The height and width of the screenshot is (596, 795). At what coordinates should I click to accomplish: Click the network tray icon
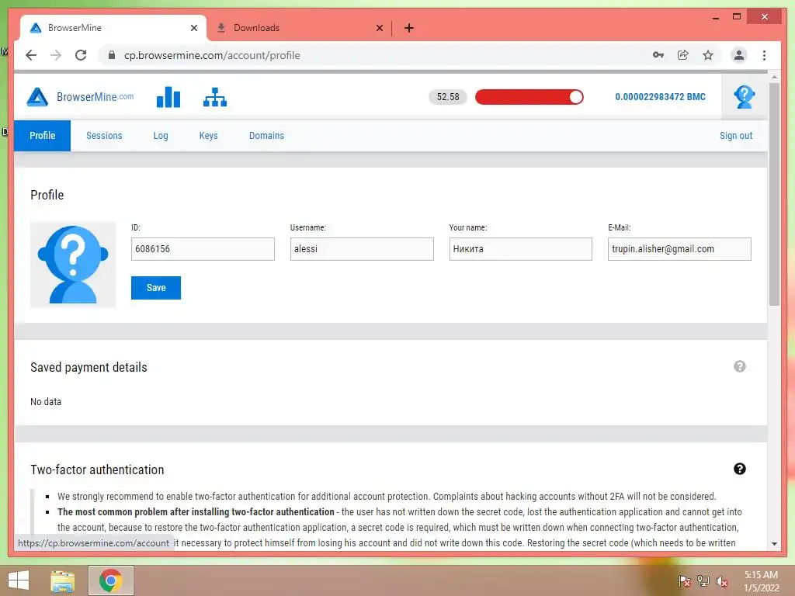pos(703,581)
